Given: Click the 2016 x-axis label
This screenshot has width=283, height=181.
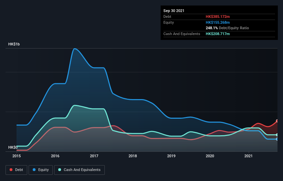Looking at the screenshot, I should click(x=55, y=156).
